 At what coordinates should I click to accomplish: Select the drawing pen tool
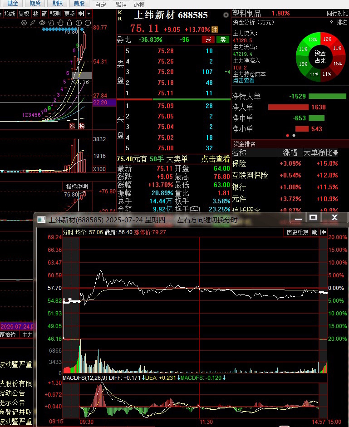[33, 23]
